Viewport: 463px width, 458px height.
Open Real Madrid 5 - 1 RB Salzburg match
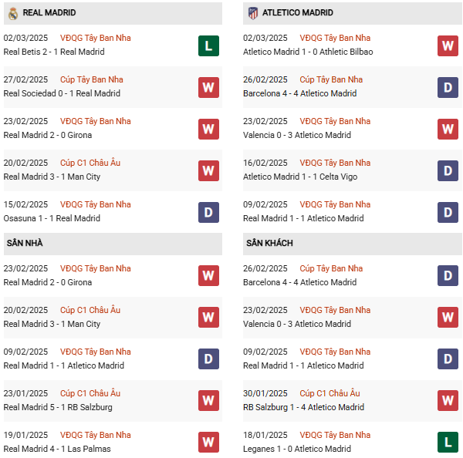58,408
